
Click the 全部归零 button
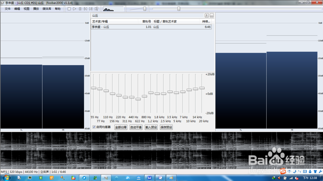121,127
